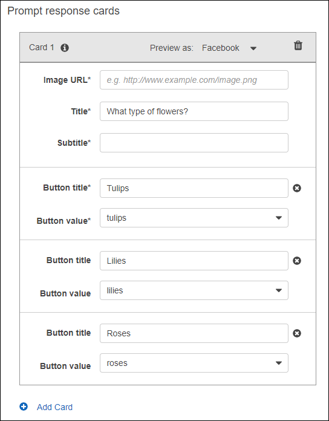This screenshot has height=421, width=329.
Task: Open the tulips button value dropdown
Action: (x=194, y=218)
